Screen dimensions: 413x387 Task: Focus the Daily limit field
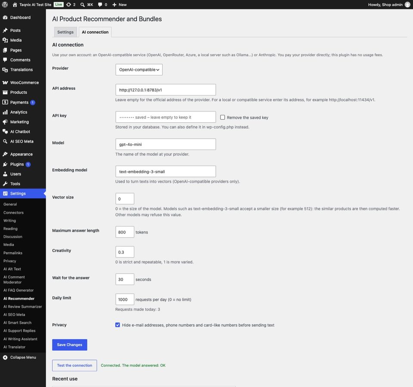(124, 299)
